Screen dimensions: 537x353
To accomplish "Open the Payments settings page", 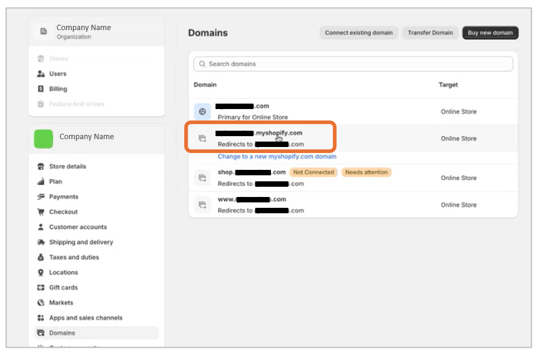I will pos(64,197).
